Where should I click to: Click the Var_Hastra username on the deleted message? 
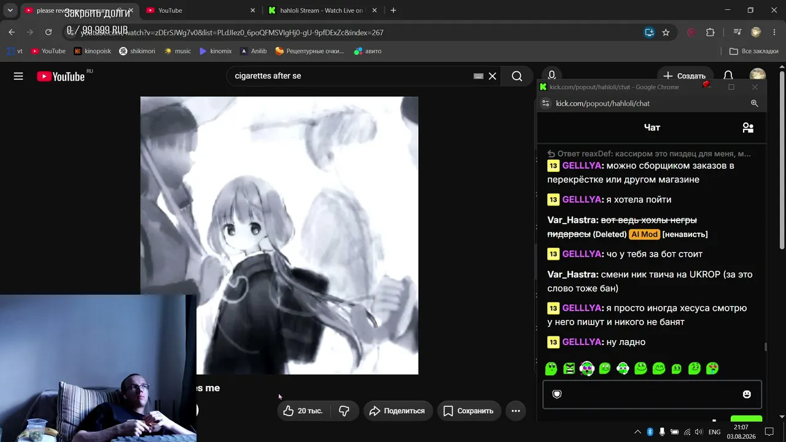573,220
